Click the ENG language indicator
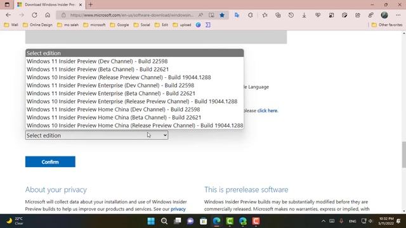 click(353, 221)
